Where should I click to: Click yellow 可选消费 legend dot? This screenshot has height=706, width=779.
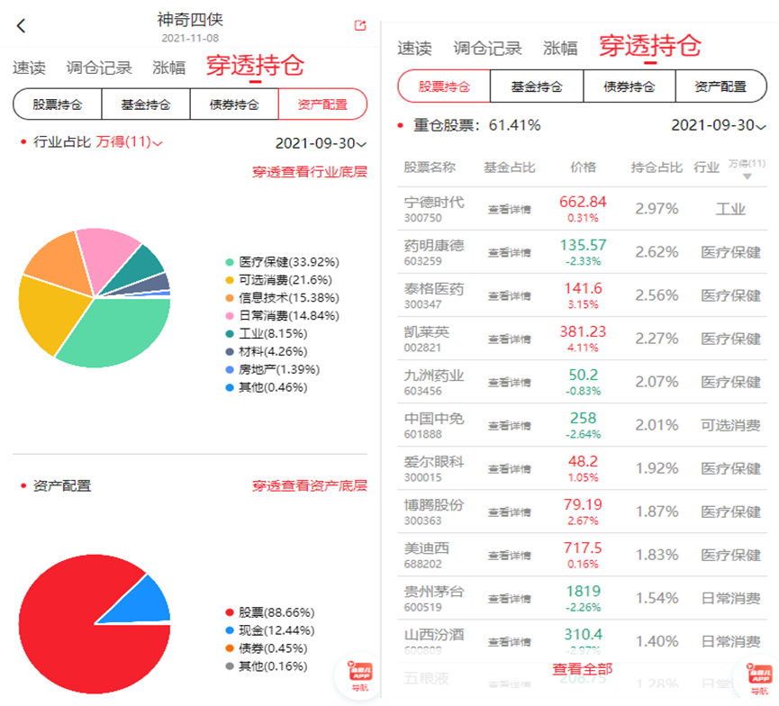point(230,280)
